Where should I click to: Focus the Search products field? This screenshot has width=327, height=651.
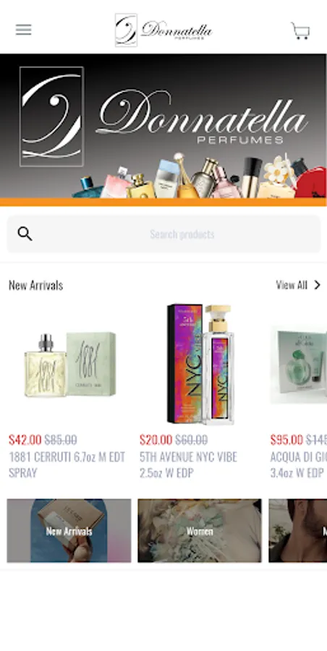[163, 234]
